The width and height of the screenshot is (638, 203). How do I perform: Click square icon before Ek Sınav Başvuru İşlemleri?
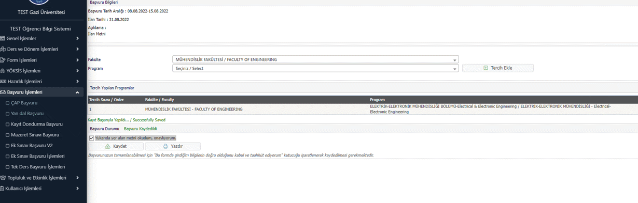click(7, 157)
